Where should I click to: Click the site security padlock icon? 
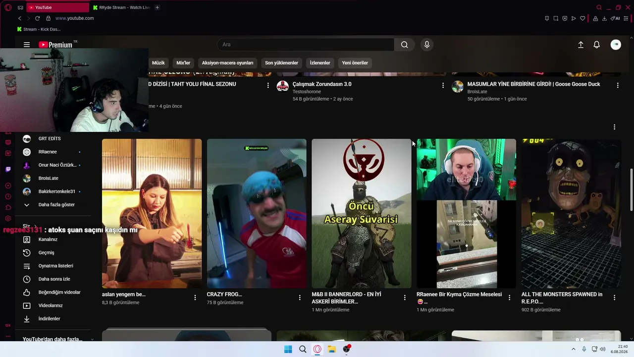[48, 18]
